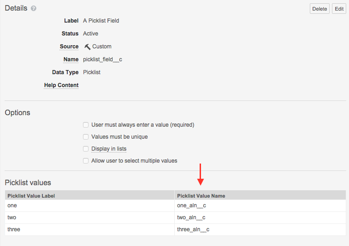Click the 'Picklist Value Name' column header
349x246 pixels.
pyautogui.click(x=201, y=196)
